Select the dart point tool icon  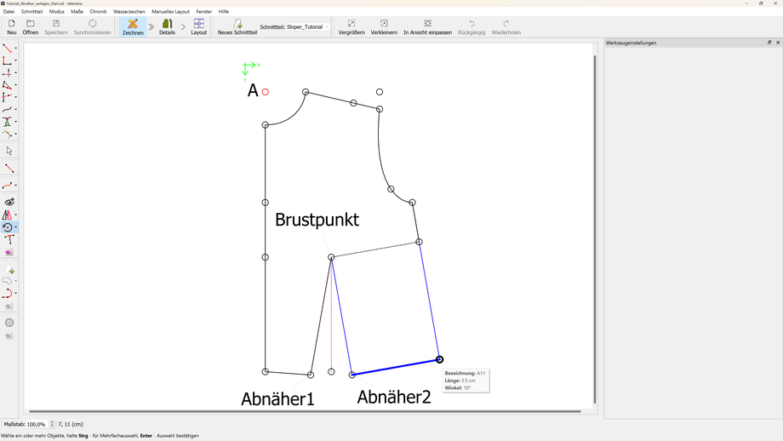point(7,122)
